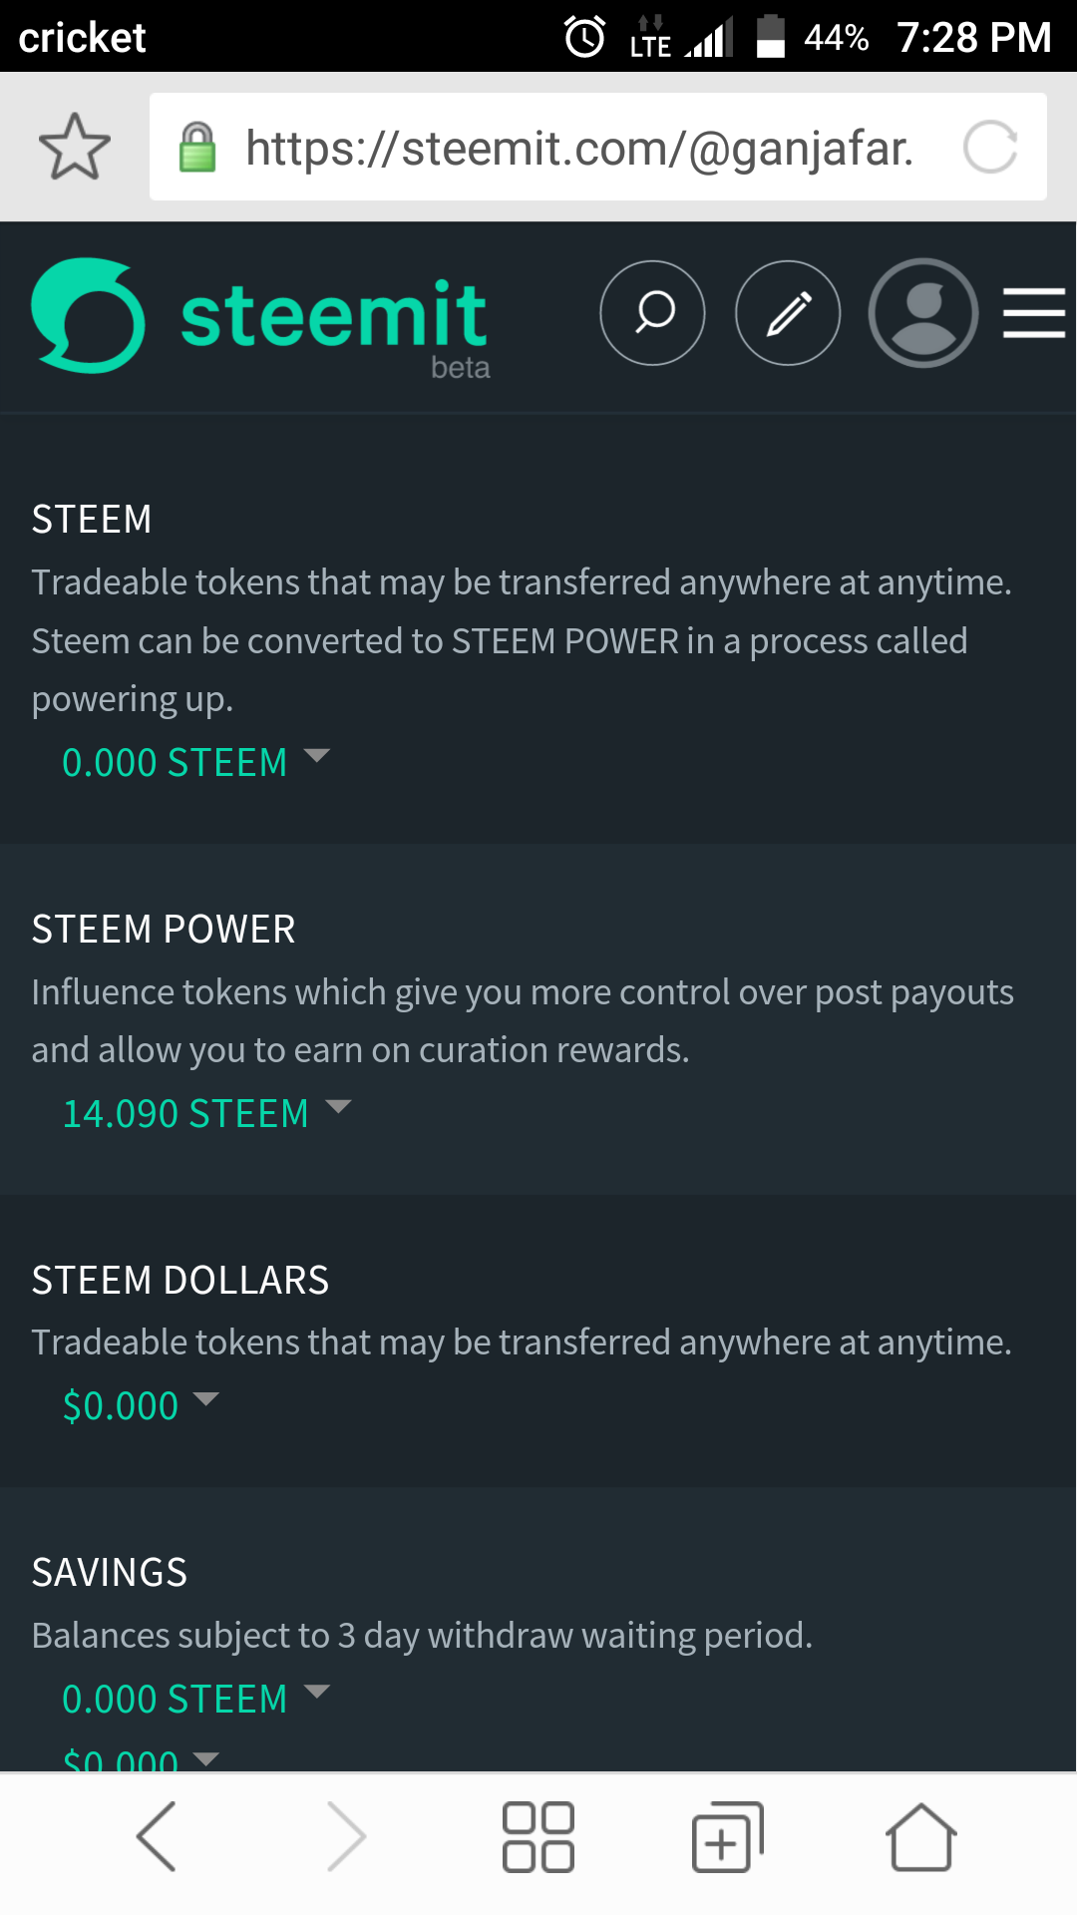Open the Steemit search icon

point(652,313)
